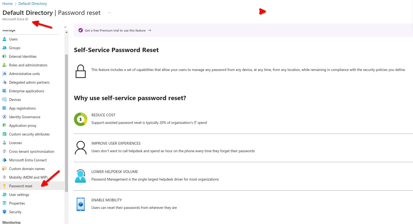
Task: Click the Premium trial rocket icon
Action: 80,30
